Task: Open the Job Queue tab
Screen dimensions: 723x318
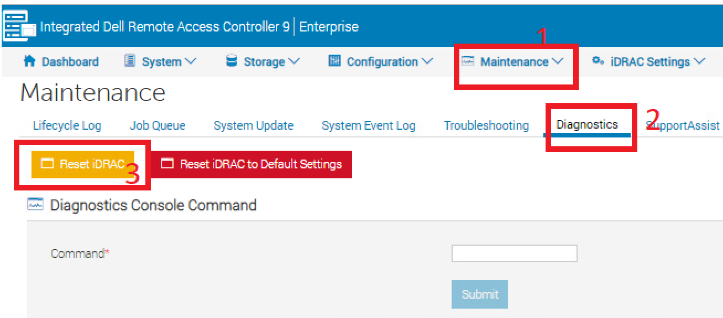Action: click(157, 125)
